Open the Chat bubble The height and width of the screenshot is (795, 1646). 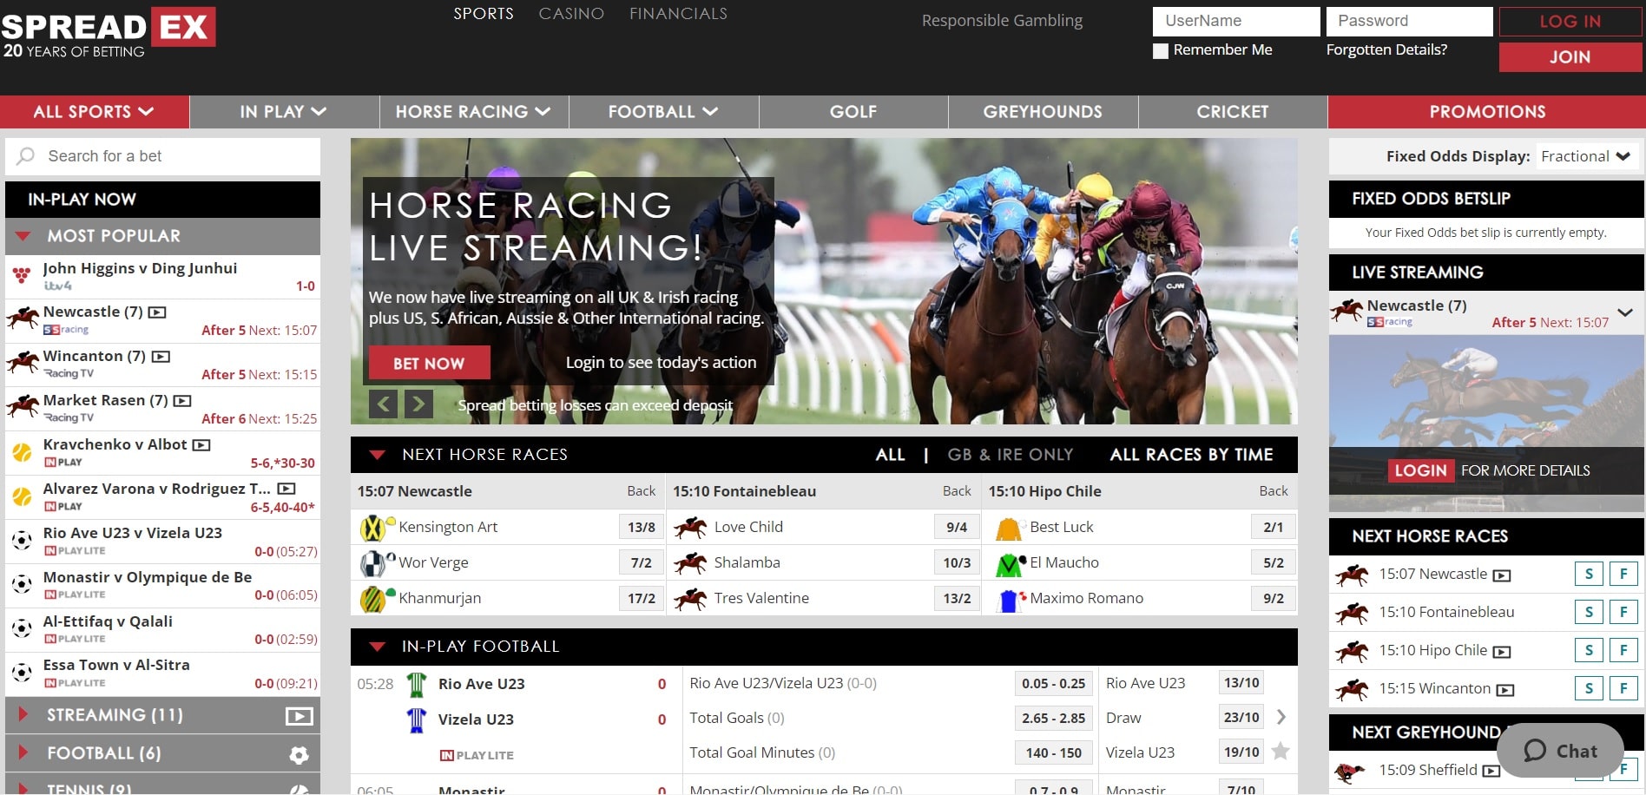[x=1560, y=751]
